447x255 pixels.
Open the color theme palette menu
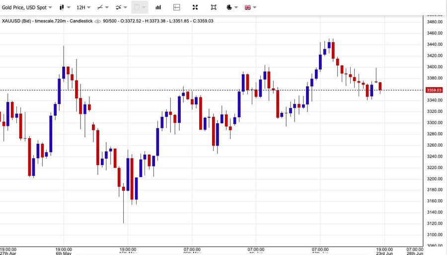232,7
